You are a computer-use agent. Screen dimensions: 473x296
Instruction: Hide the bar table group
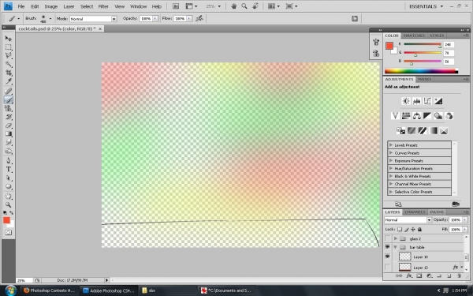388,247
